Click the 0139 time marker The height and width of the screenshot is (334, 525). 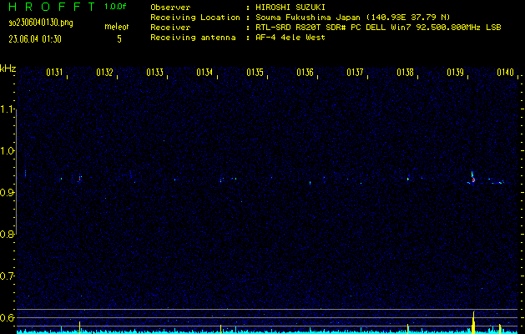(456, 73)
